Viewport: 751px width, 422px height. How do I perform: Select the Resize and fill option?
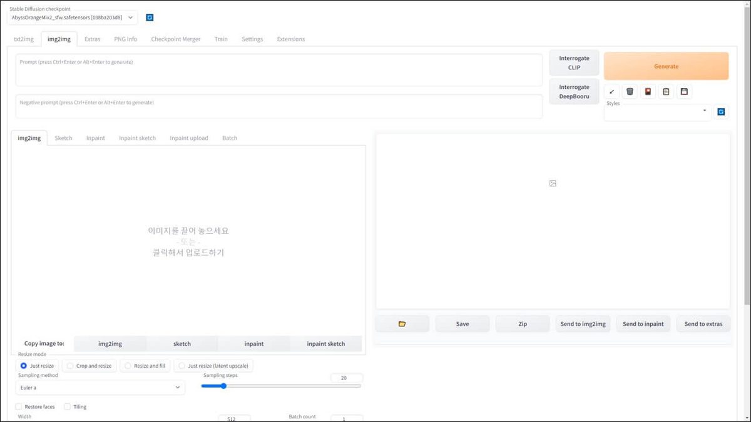(145, 366)
